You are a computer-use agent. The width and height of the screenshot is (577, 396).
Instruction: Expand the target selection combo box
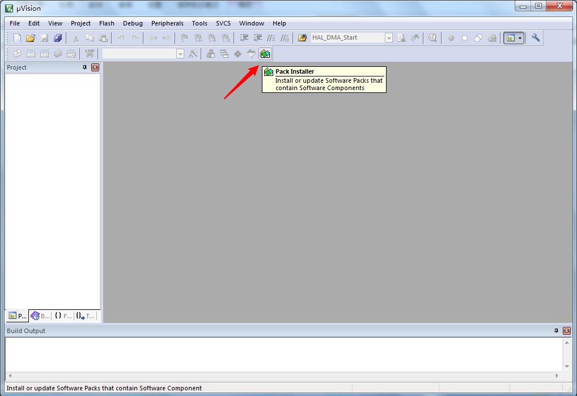[x=180, y=54]
